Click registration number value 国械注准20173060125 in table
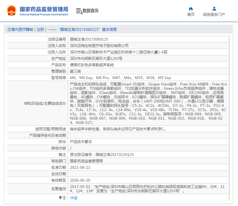 click(x=89, y=39)
